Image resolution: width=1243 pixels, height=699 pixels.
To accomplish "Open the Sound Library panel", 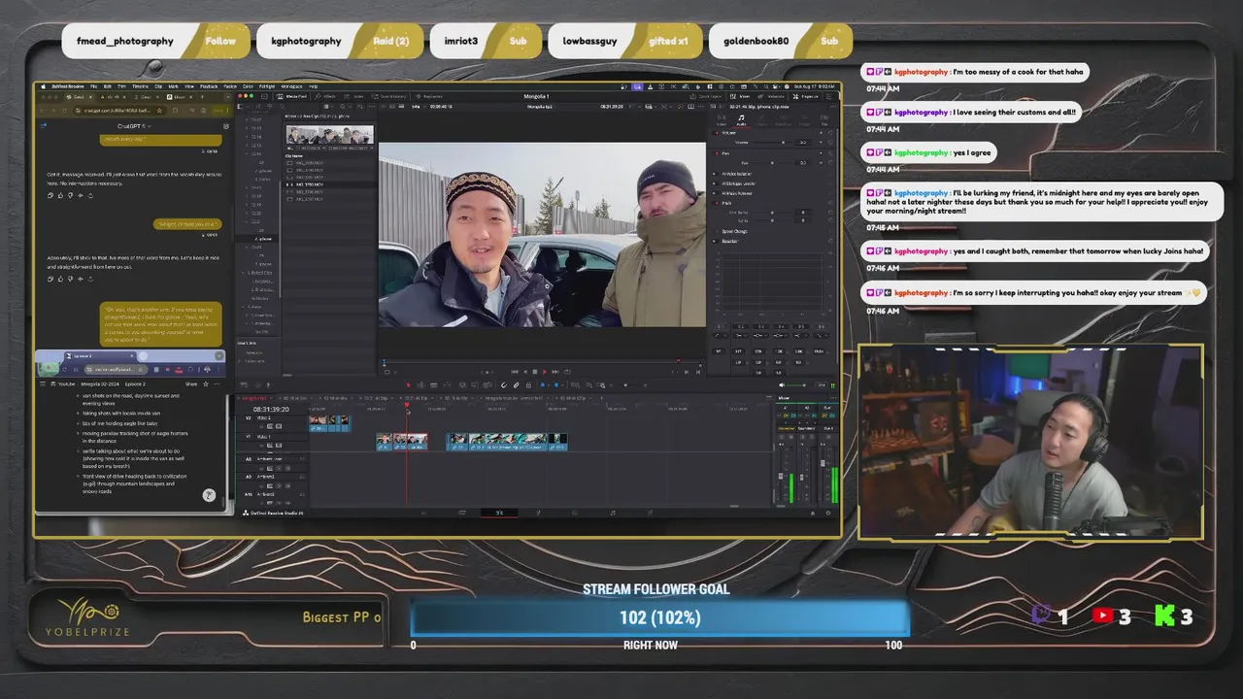I will point(388,96).
